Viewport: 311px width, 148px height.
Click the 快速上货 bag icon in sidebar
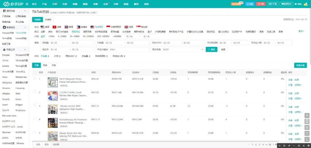4,49
